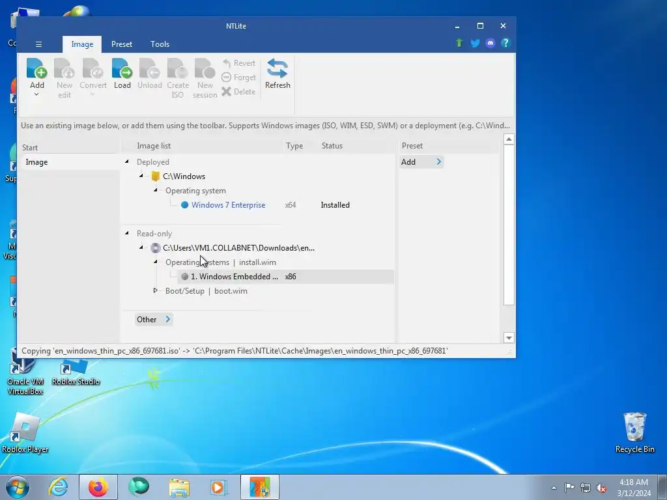
Task: Click the Image list column header
Action: (154, 146)
